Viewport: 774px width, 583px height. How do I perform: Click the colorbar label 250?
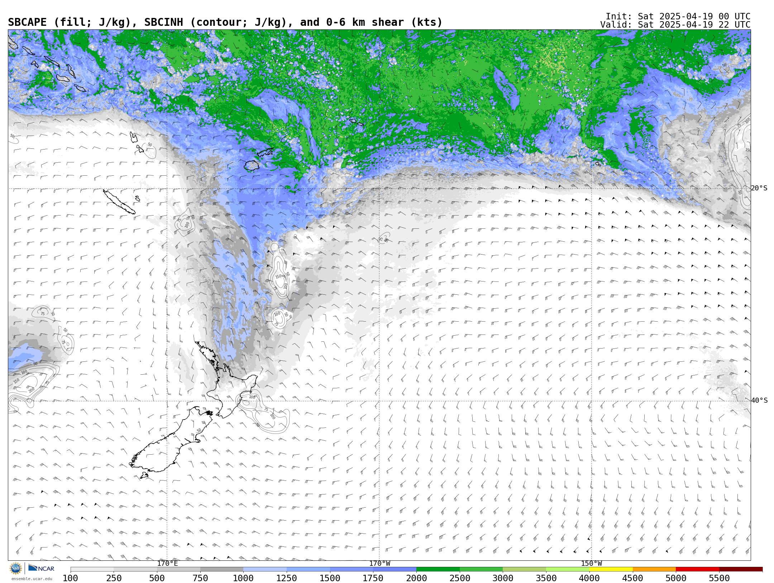pos(114,578)
